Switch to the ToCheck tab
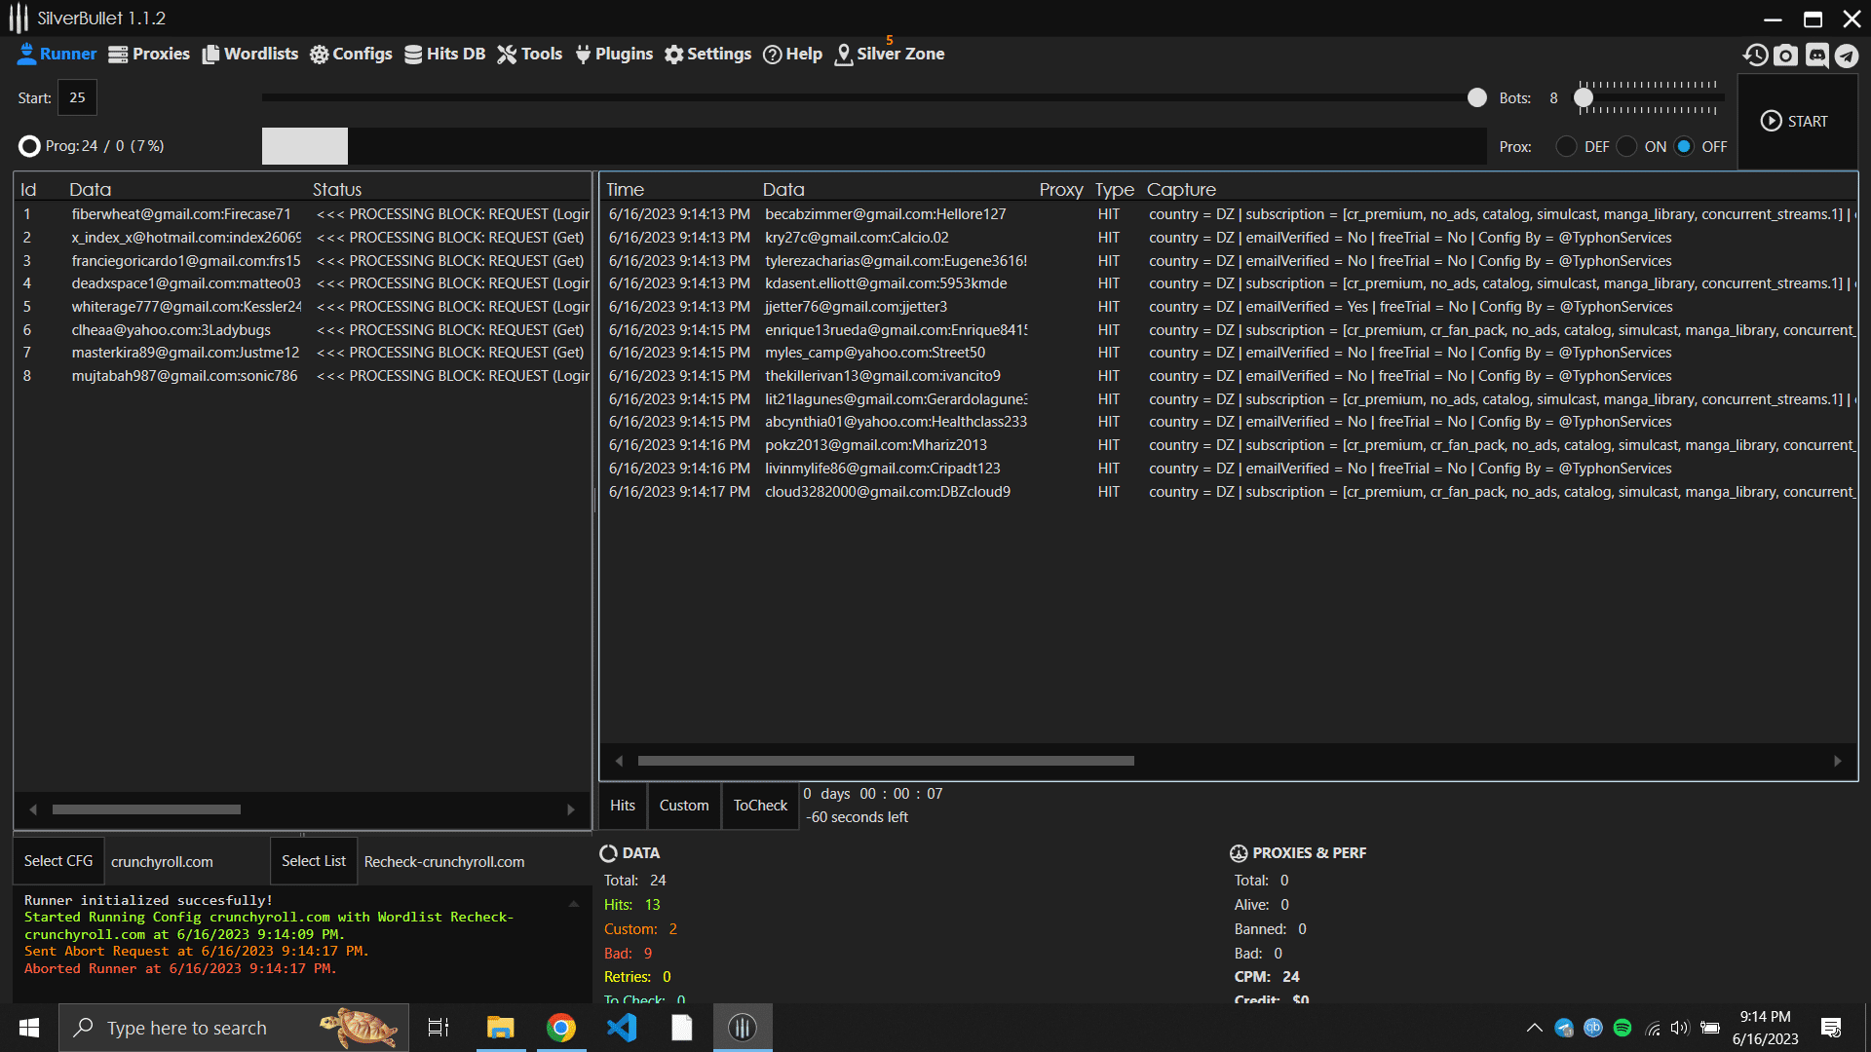The height and width of the screenshot is (1052, 1871). (760, 806)
